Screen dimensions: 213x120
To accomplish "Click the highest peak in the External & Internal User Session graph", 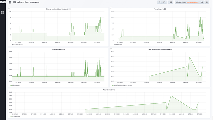I will (101, 17).
